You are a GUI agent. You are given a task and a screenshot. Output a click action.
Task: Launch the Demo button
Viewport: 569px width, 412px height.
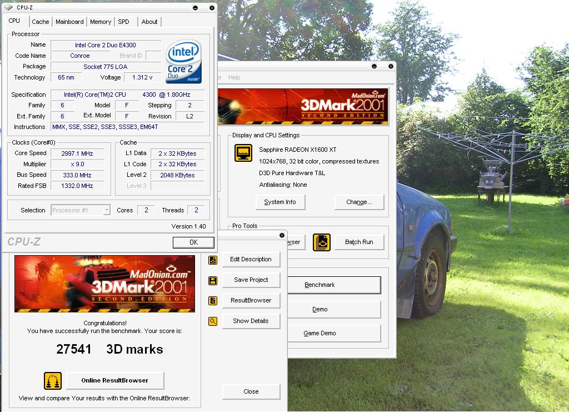(x=334, y=309)
